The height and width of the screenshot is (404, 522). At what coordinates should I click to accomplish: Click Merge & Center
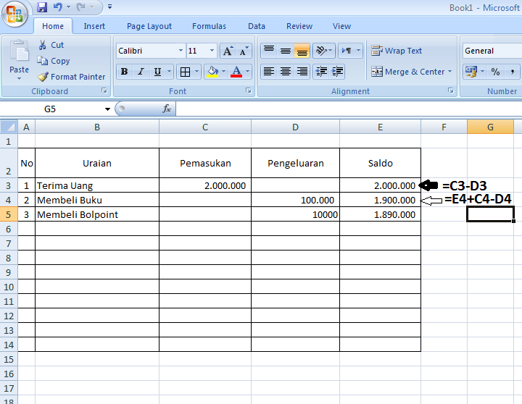(x=407, y=72)
